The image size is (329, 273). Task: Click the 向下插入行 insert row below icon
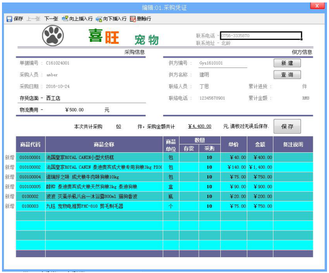click(x=99, y=19)
